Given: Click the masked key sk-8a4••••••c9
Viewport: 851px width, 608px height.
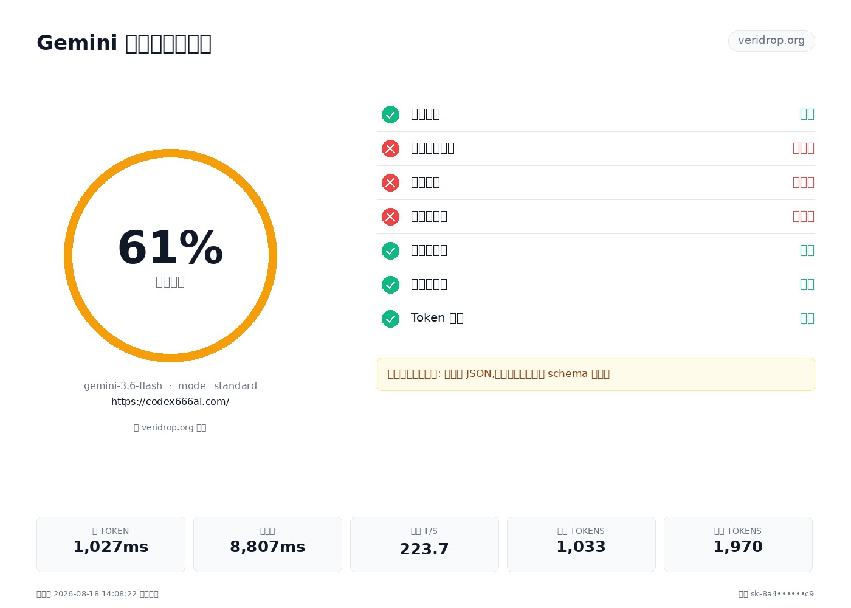Looking at the screenshot, I should click(782, 594).
